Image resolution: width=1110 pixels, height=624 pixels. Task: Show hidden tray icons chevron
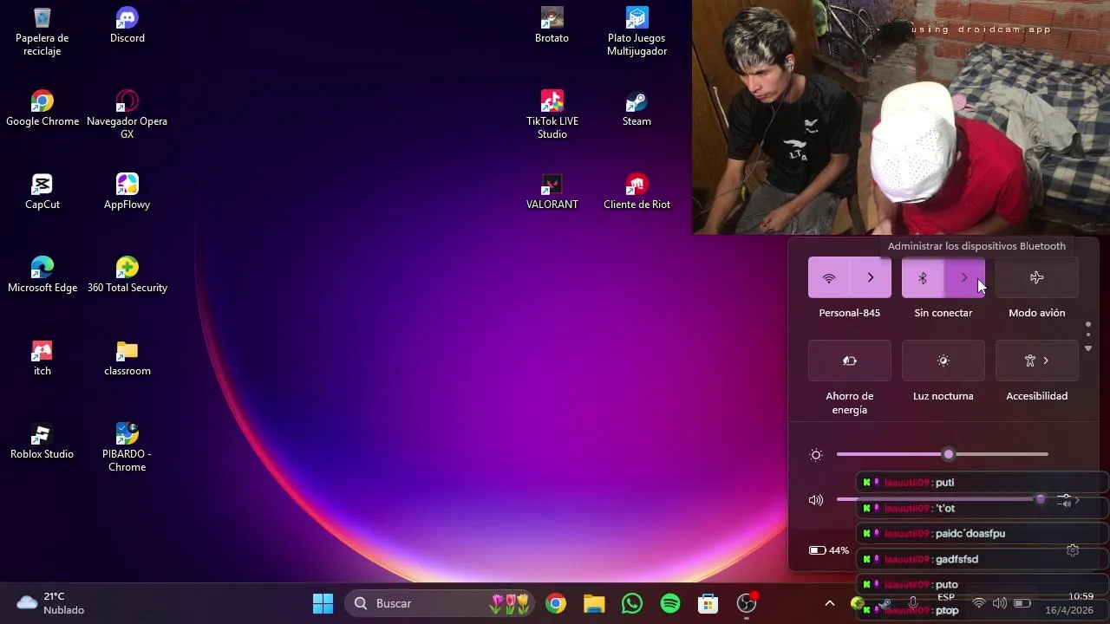[x=829, y=603]
